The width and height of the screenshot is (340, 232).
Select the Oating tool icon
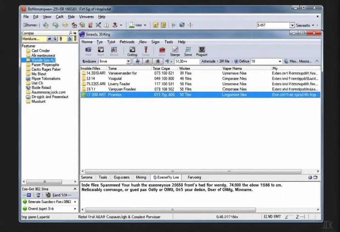coord(132,50)
